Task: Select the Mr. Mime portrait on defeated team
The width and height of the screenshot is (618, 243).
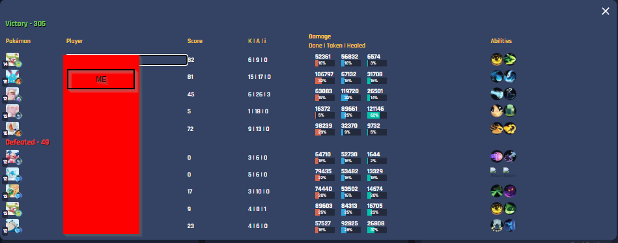Action: tap(12, 157)
